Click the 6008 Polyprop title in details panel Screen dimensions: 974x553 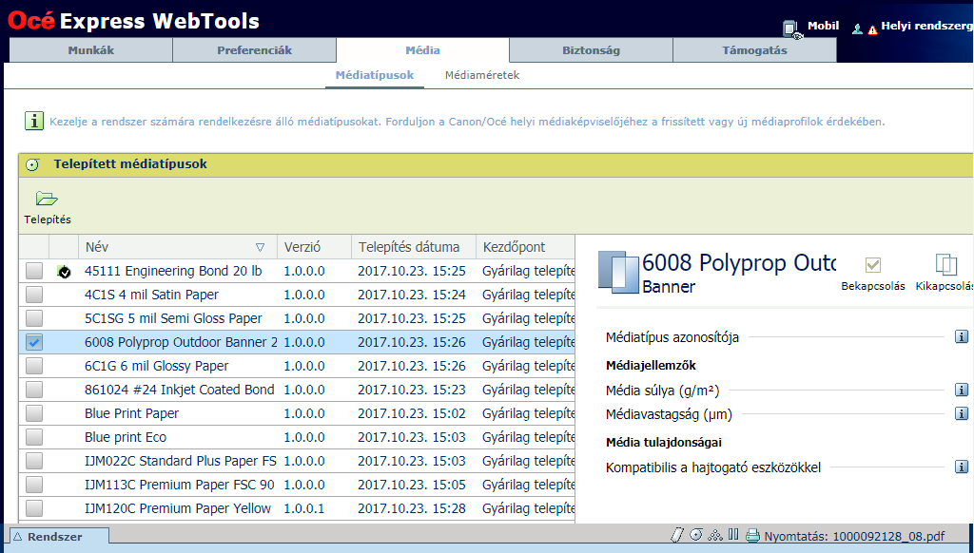739,263
